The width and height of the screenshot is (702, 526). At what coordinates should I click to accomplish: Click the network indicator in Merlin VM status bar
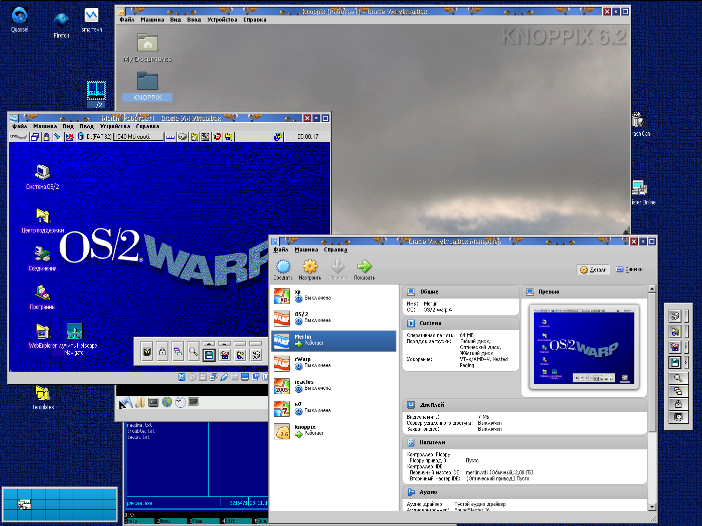point(213,377)
